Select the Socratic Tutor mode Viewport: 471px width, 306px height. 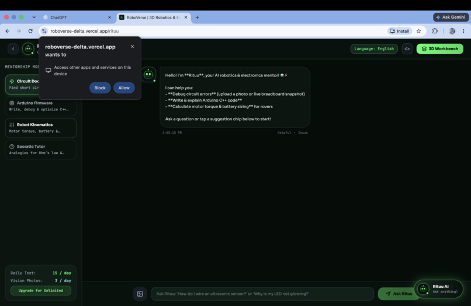coord(40,149)
